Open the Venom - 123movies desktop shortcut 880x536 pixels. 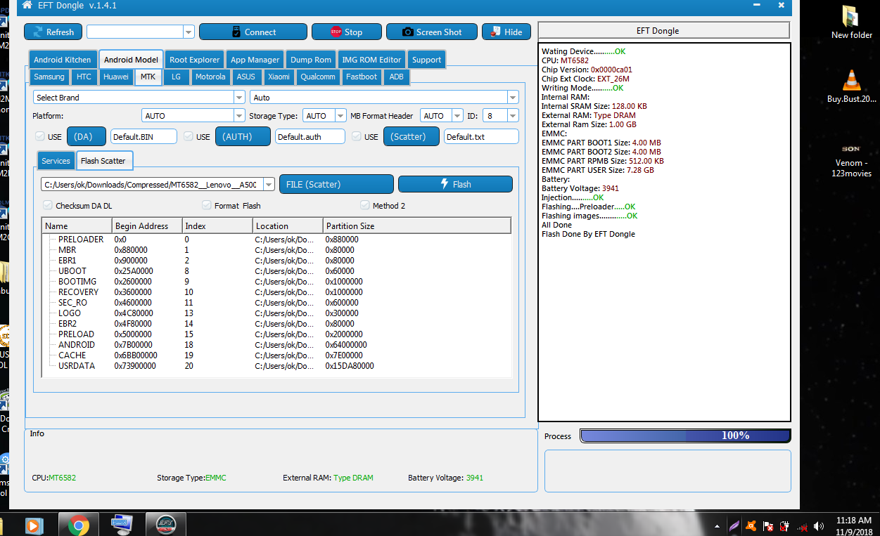(851, 160)
